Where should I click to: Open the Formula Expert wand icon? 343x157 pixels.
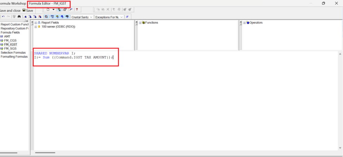(71, 9)
